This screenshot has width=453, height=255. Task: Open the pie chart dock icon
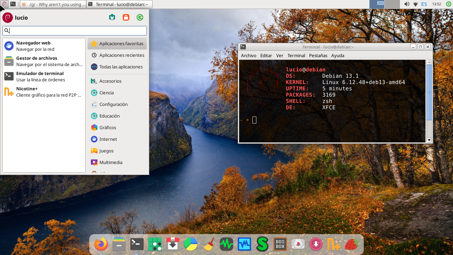[x=191, y=244]
